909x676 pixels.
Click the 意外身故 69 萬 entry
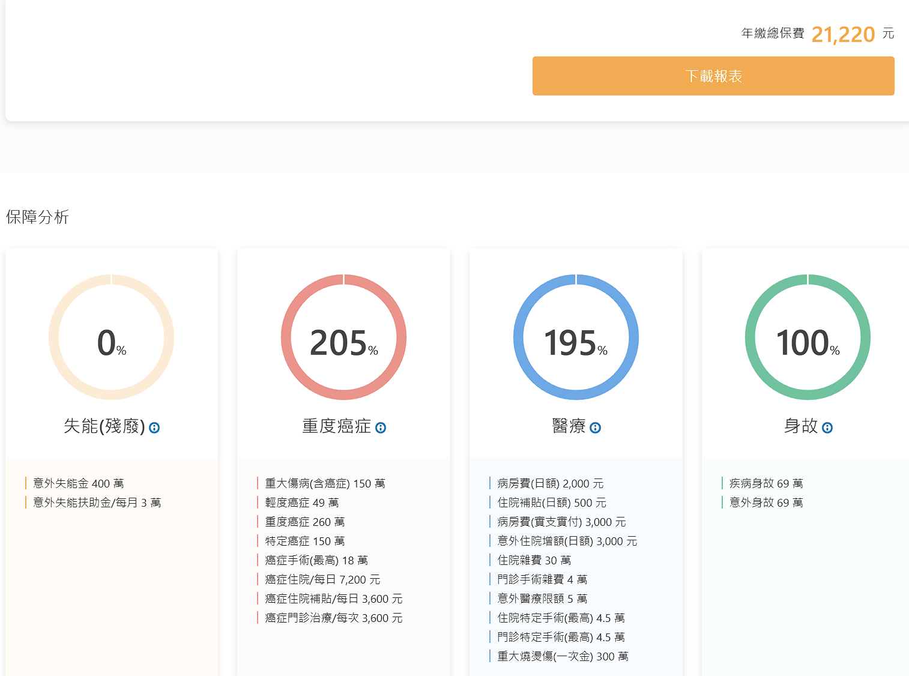click(x=766, y=502)
